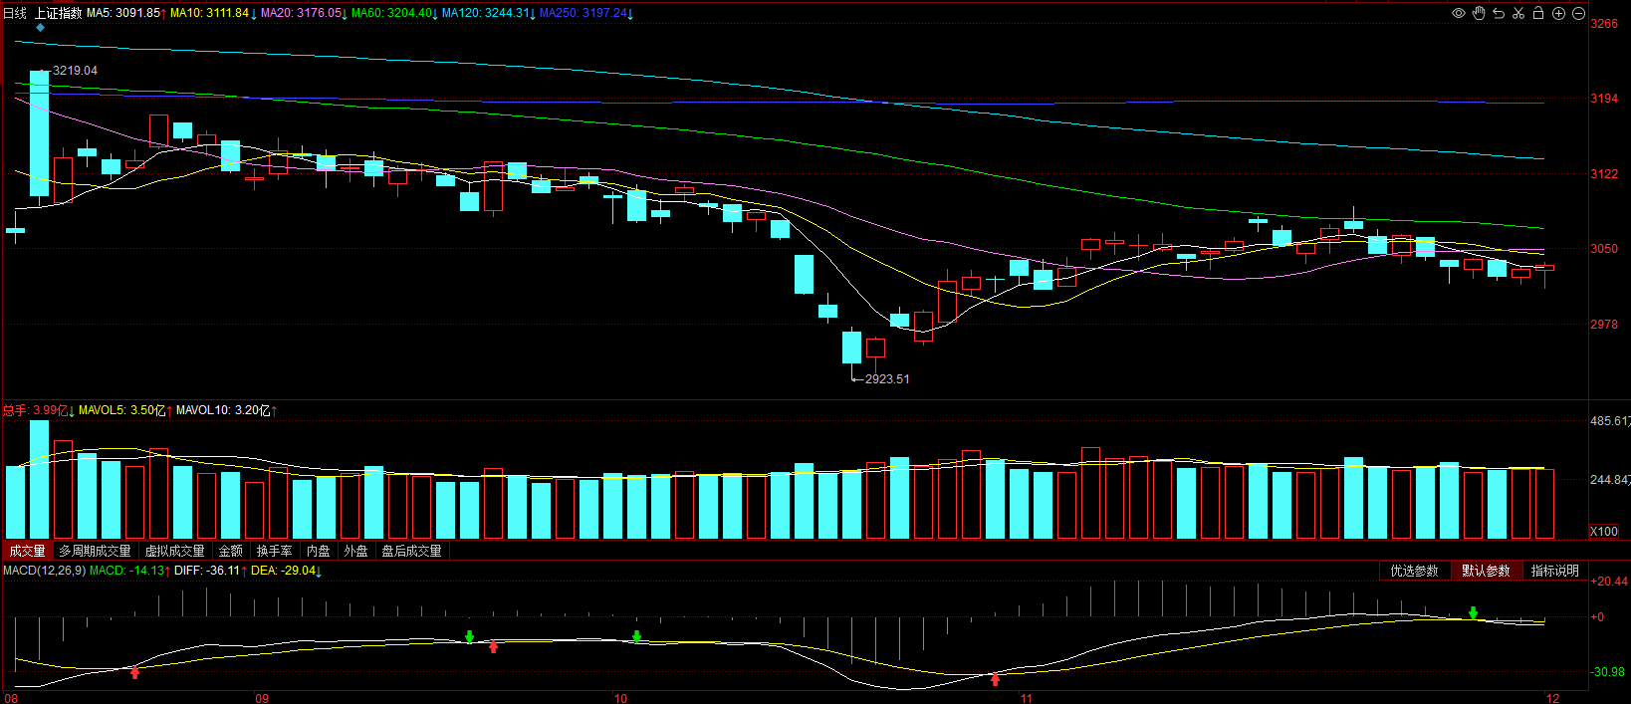Select the scissors cut tool
This screenshot has width=1631, height=704.
click(1518, 13)
